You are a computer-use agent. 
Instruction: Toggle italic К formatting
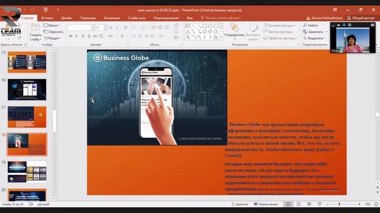[x=77, y=36]
